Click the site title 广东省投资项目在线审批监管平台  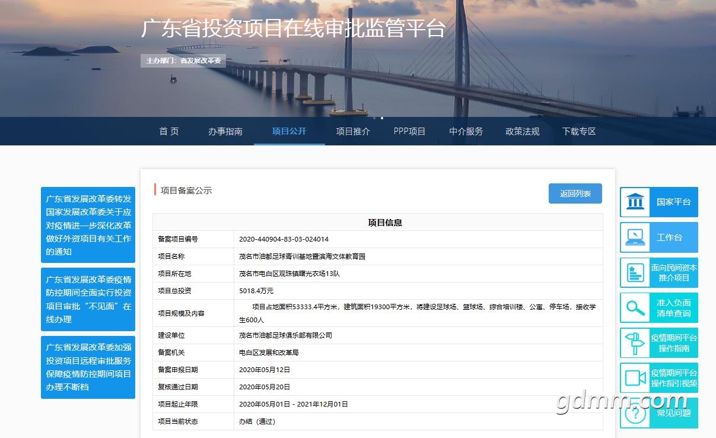pos(293,28)
